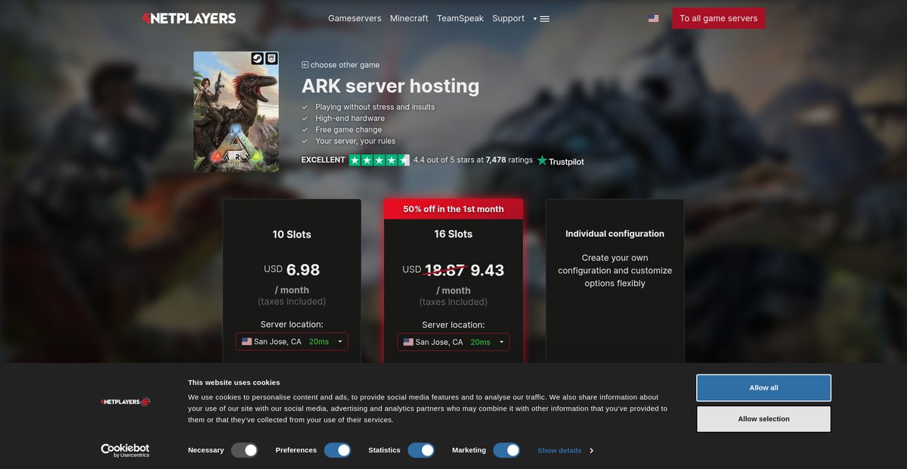
Task: Click Allow all cookies button
Action: tap(763, 388)
